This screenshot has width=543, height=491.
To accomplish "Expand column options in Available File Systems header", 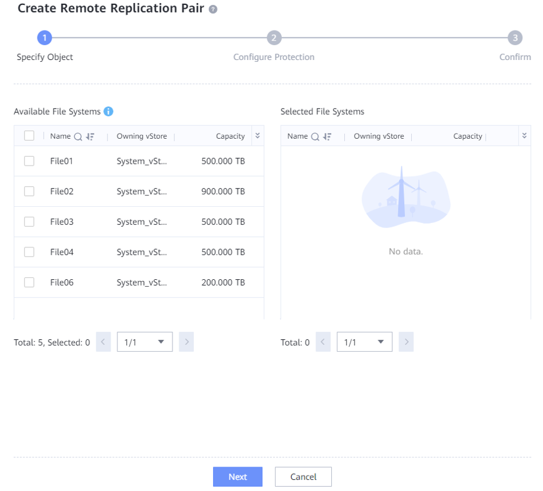I will tap(257, 136).
